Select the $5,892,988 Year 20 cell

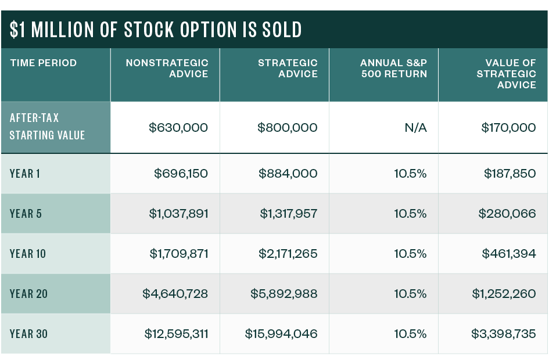284,293
